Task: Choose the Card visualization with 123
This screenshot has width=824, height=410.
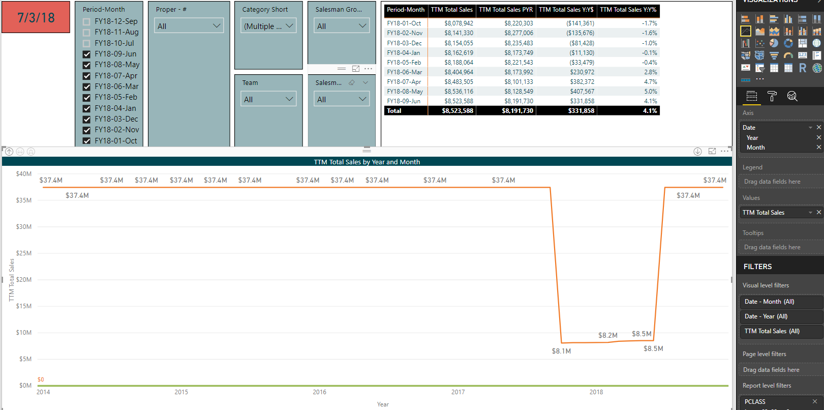Action: 803,55
